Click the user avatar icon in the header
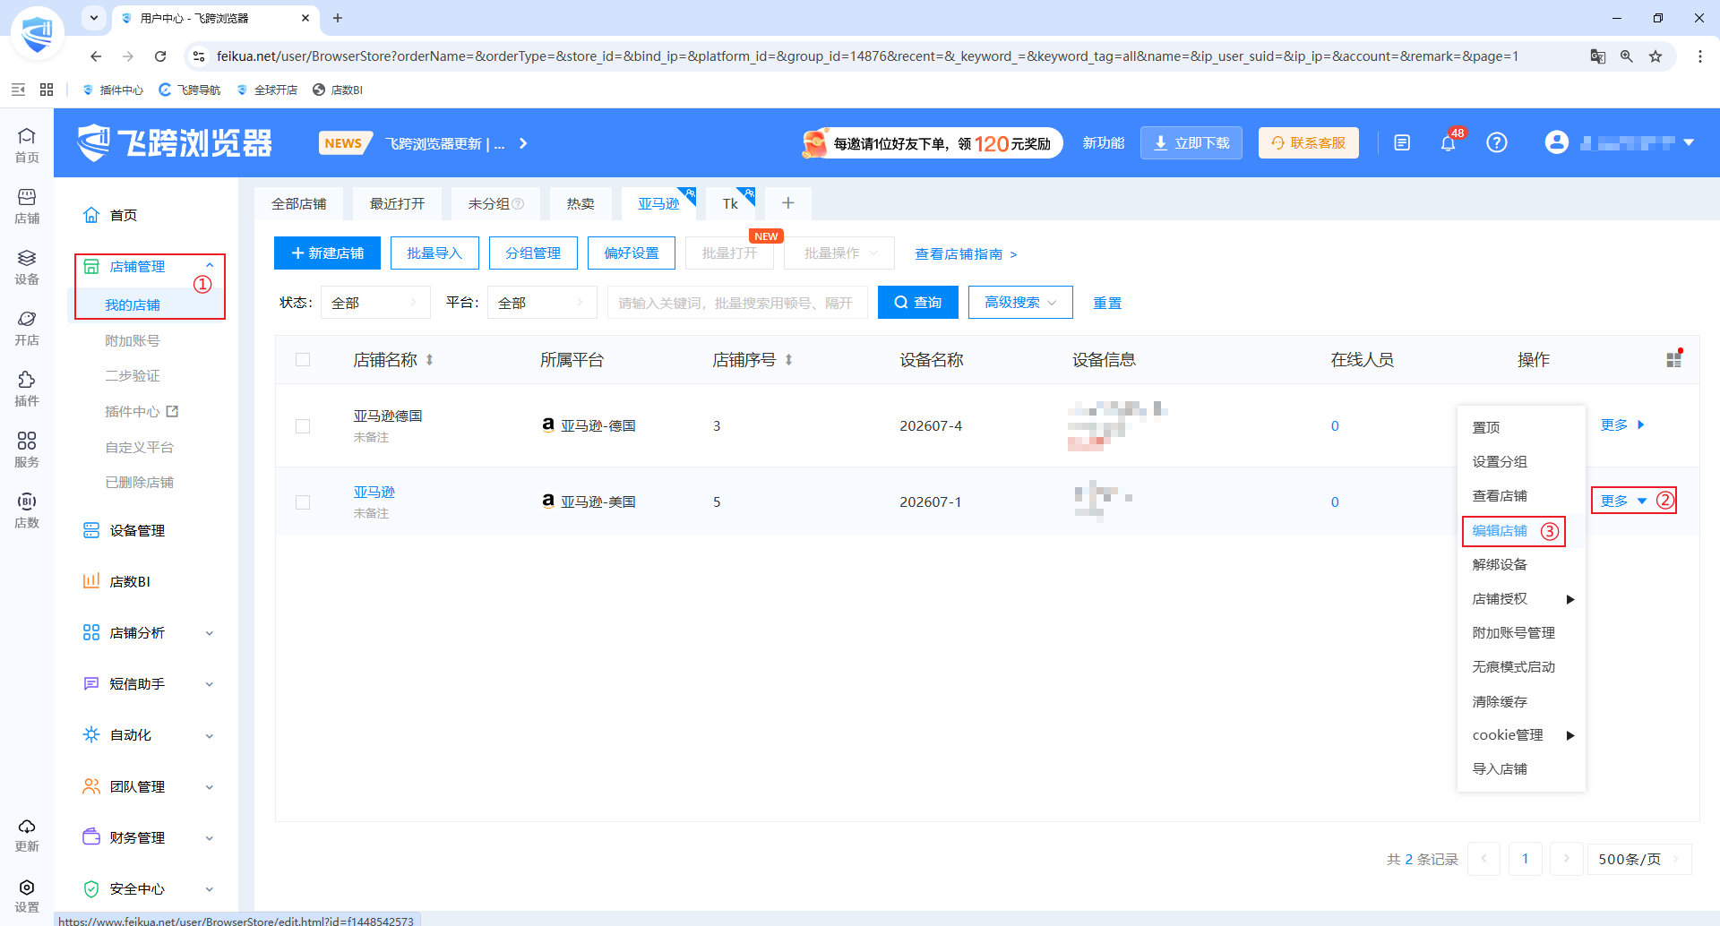 (x=1557, y=142)
